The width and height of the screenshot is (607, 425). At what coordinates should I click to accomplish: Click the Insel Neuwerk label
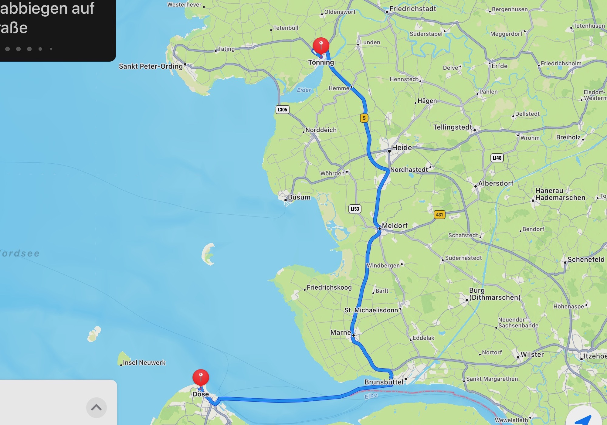(x=144, y=362)
